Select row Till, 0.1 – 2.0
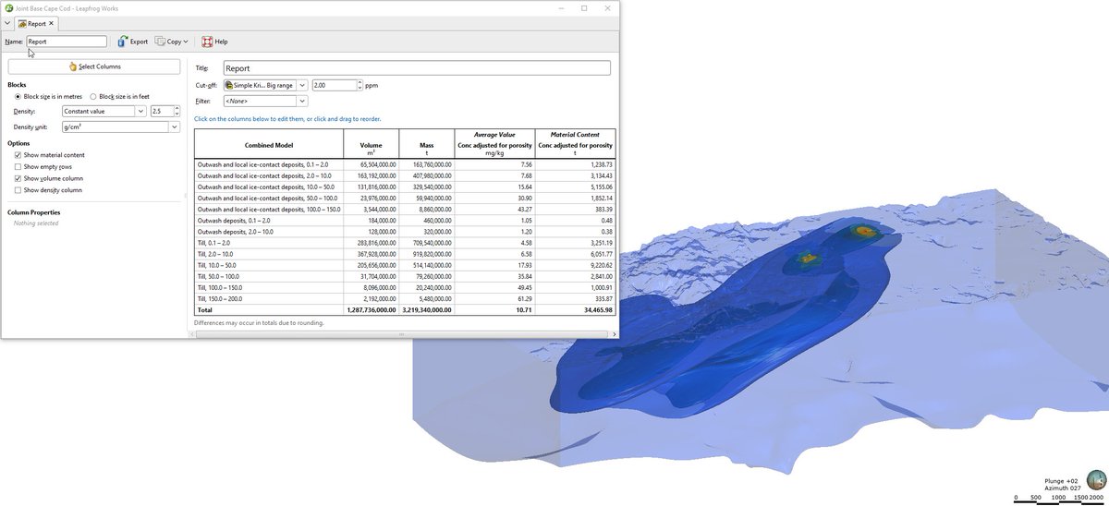 [x=405, y=243]
